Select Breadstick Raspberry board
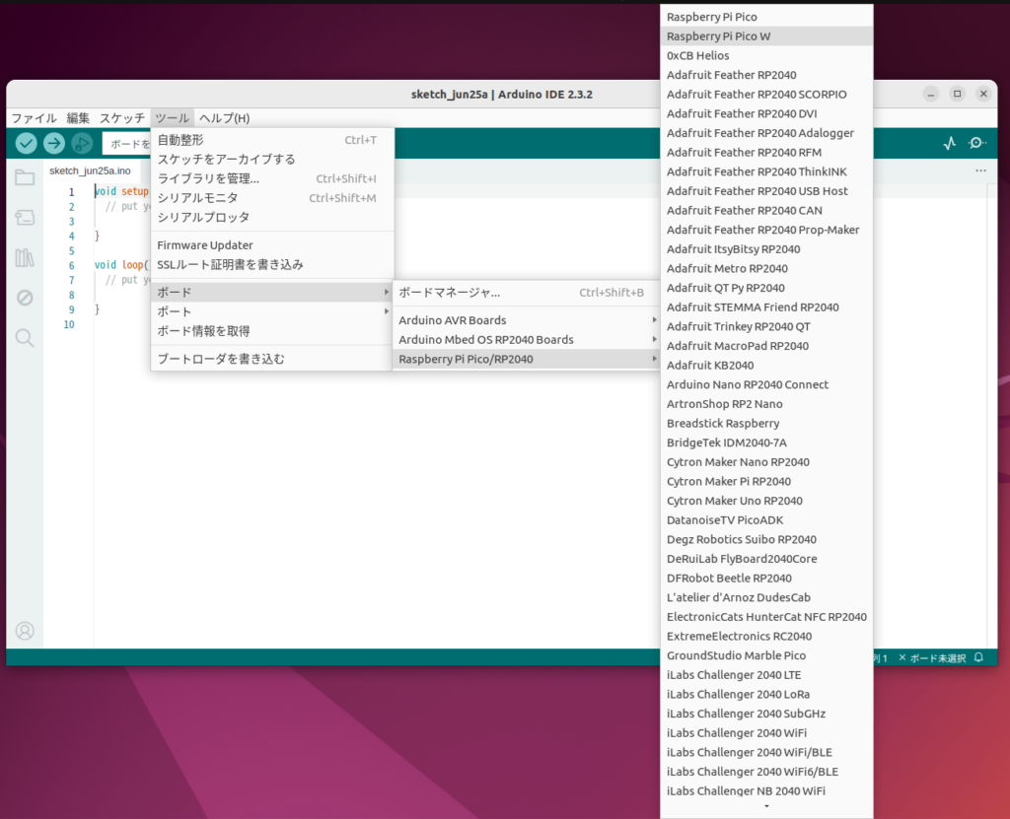1010x819 pixels. 766,423
